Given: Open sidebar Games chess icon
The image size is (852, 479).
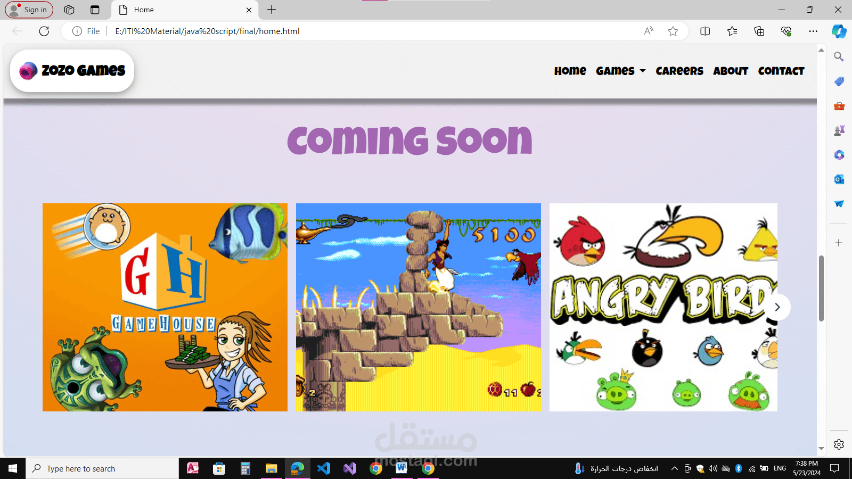Looking at the screenshot, I should [839, 130].
